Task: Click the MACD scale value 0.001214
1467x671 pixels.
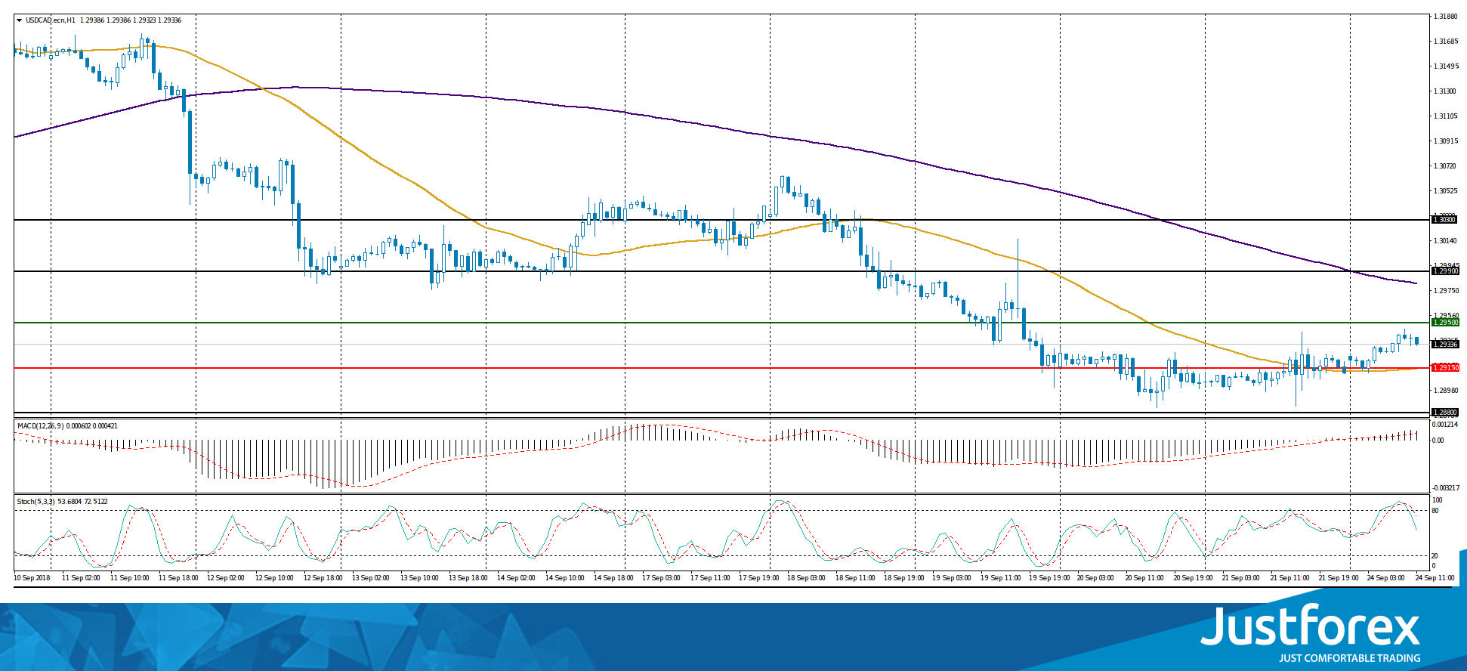Action: coord(1446,424)
